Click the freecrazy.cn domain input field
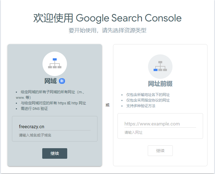Viewport: 215px width, 174px height. click(x=54, y=127)
